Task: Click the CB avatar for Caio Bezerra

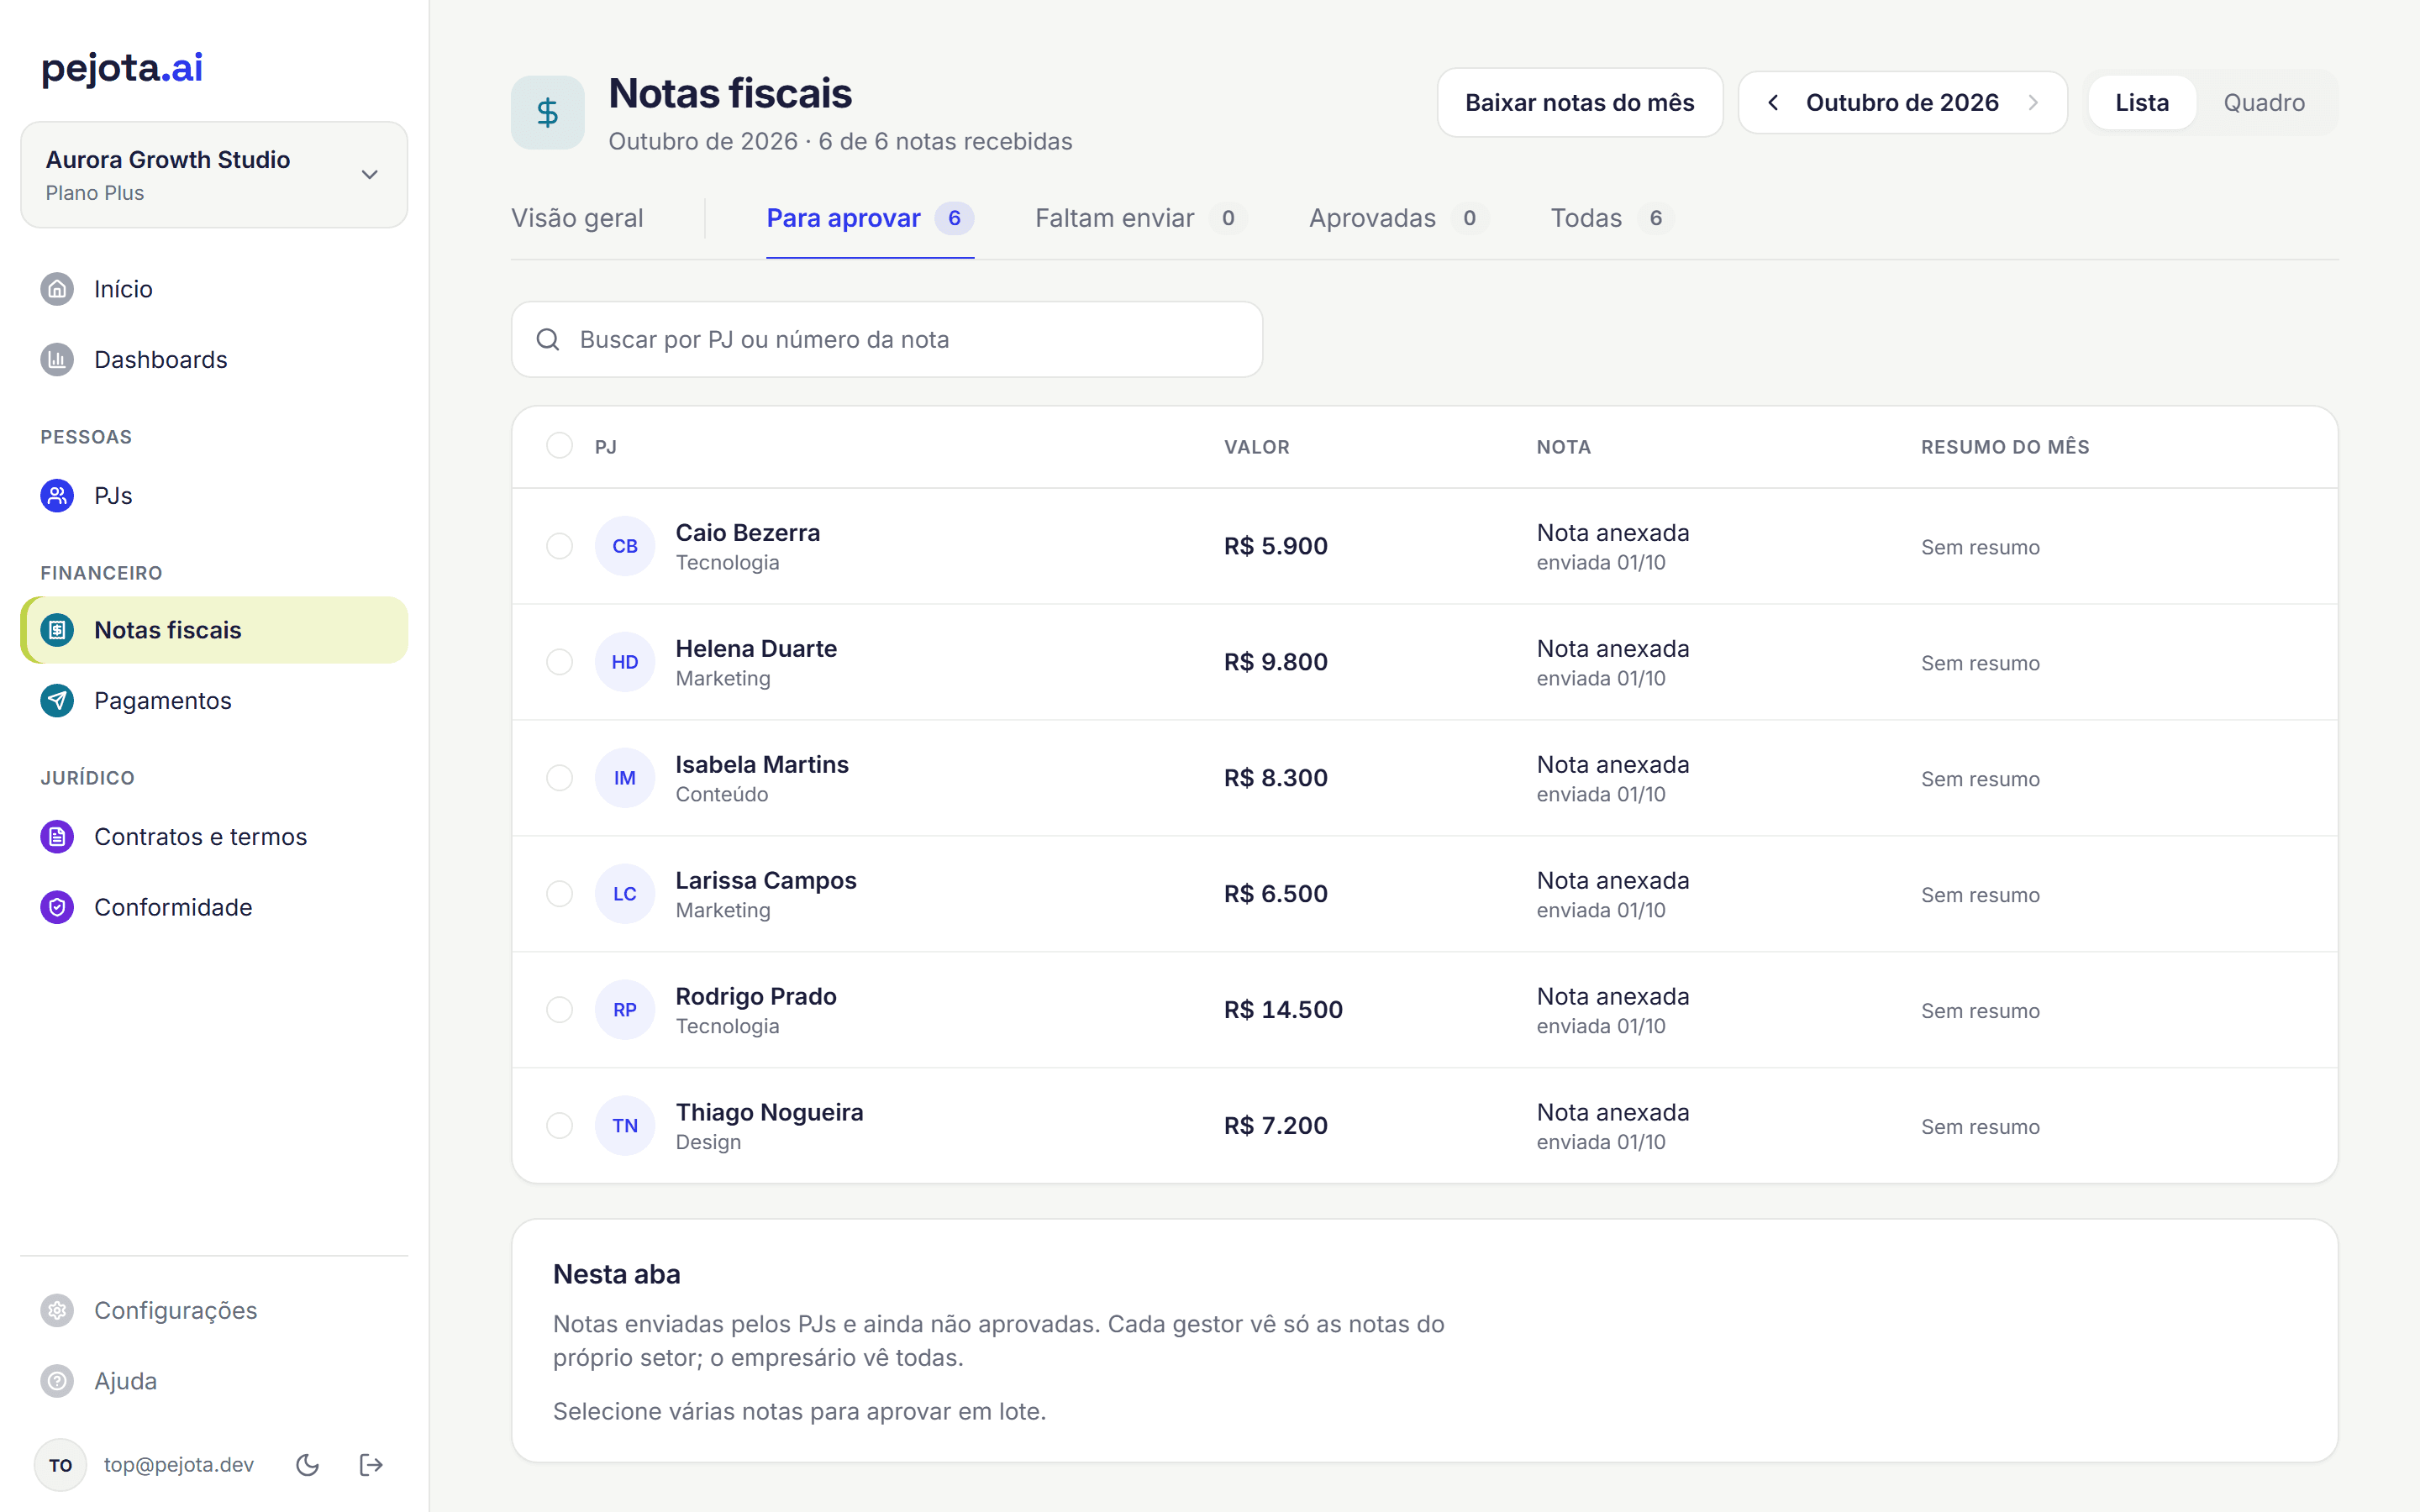Action: click(625, 546)
